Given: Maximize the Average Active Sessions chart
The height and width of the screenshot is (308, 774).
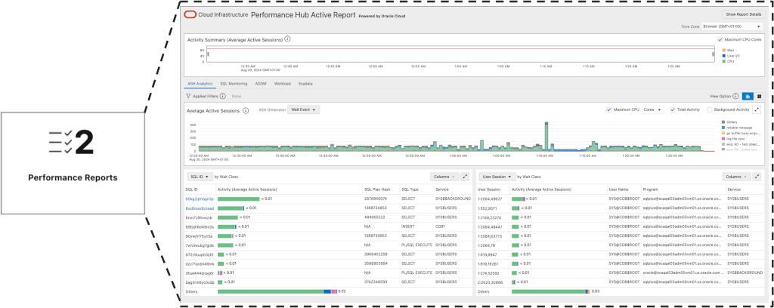Looking at the screenshot, I should coord(757,110).
